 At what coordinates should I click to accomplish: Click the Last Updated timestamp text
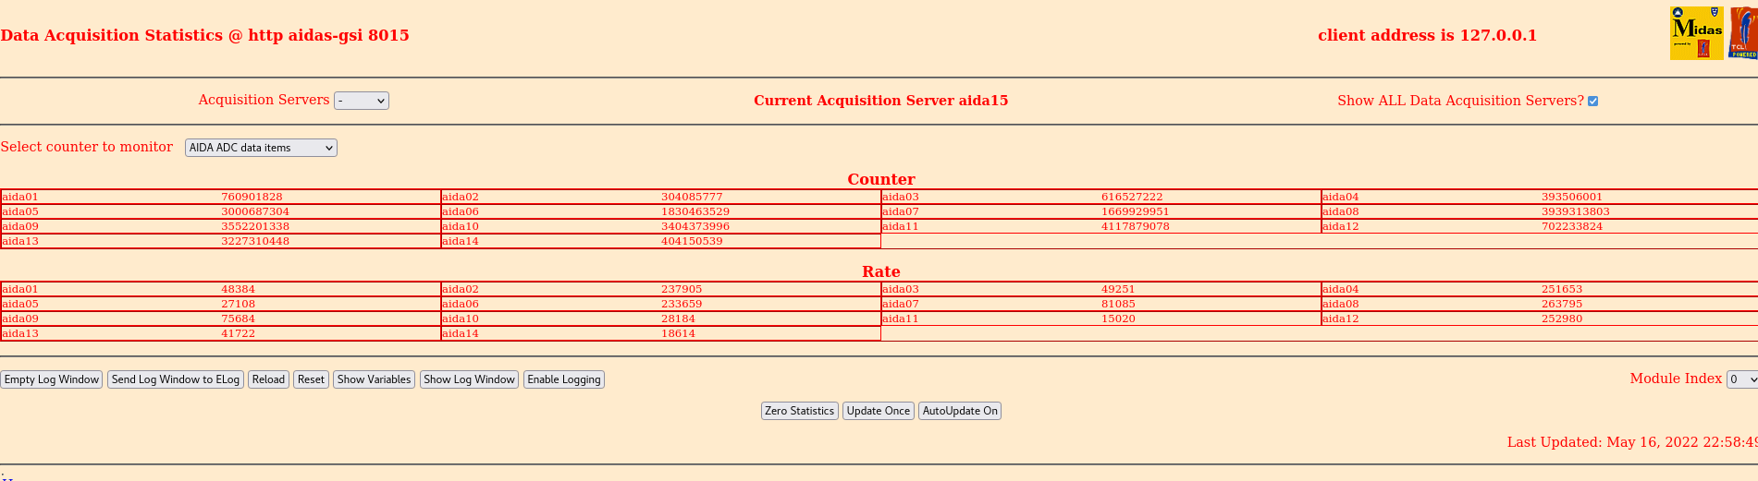(x=1632, y=442)
